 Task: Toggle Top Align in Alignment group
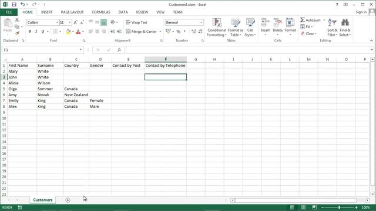pyautogui.click(x=90, y=22)
